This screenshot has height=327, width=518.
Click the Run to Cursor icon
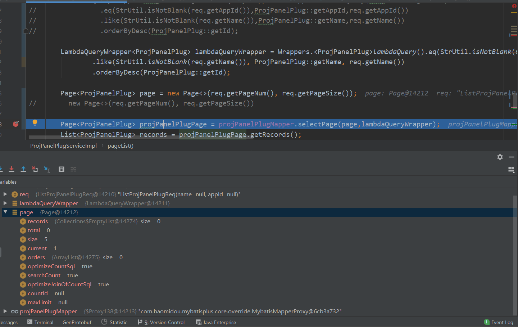(x=47, y=169)
